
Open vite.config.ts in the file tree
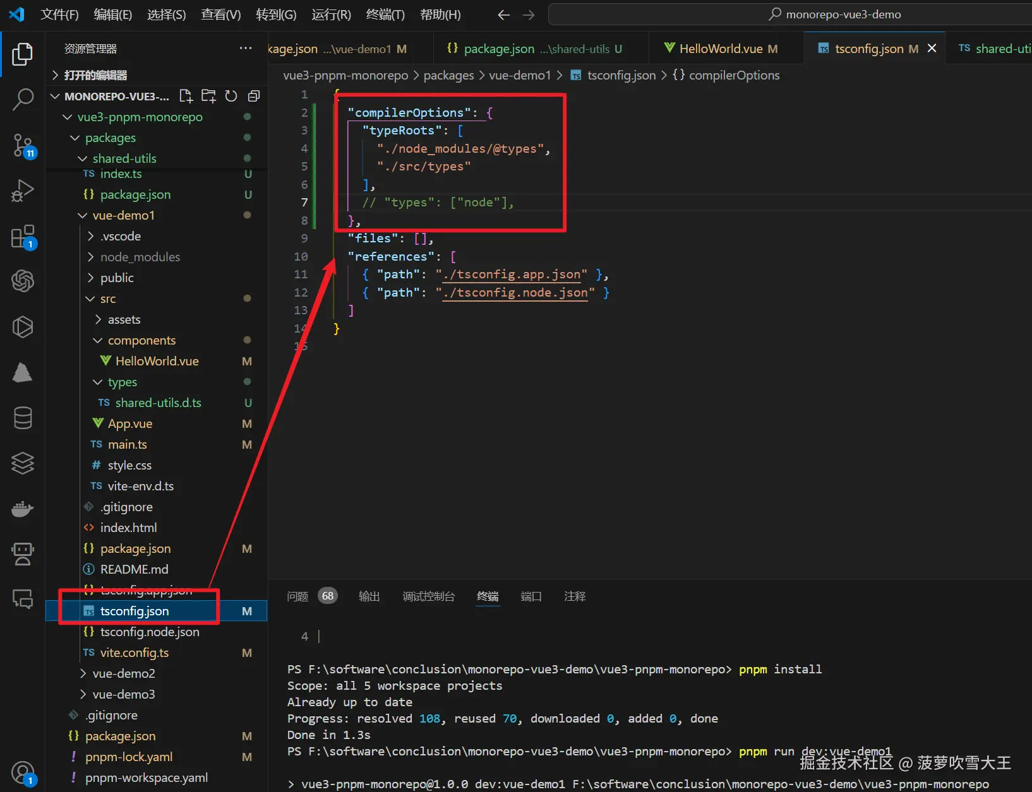pos(156,653)
